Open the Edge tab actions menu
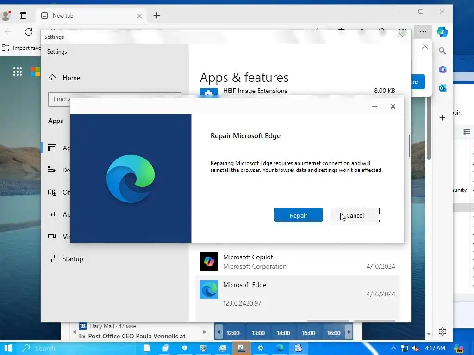 [x=23, y=16]
